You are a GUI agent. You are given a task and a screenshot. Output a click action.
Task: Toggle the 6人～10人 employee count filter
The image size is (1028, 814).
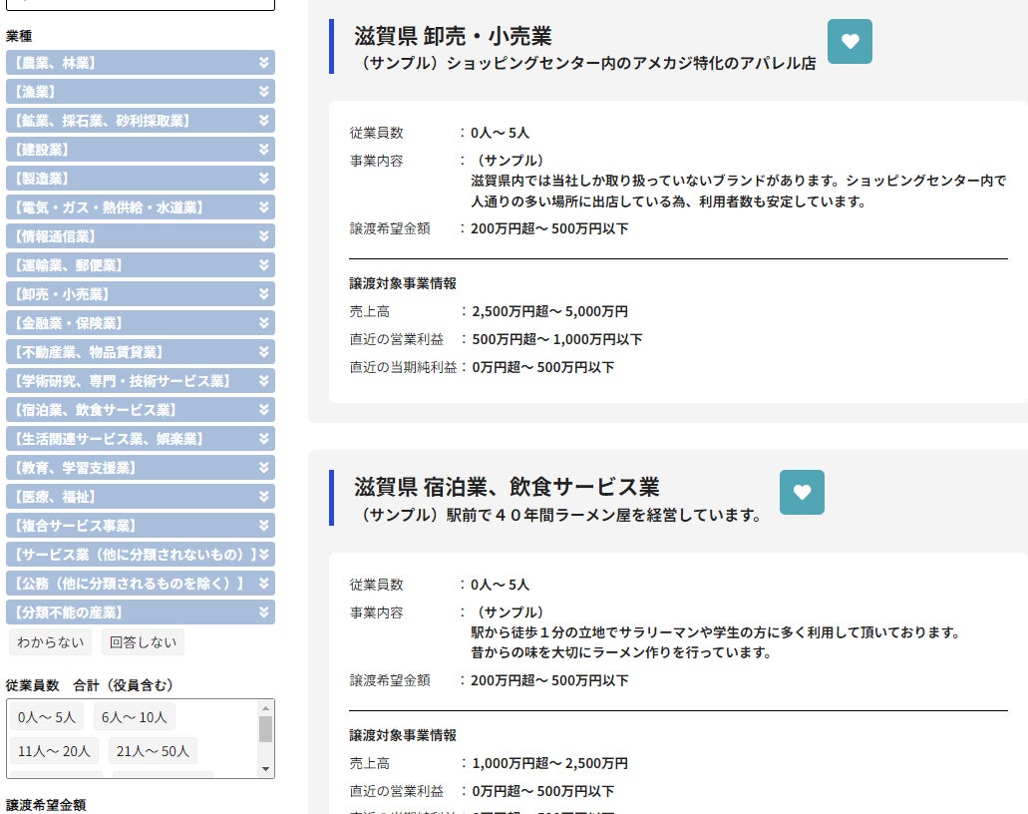(135, 717)
